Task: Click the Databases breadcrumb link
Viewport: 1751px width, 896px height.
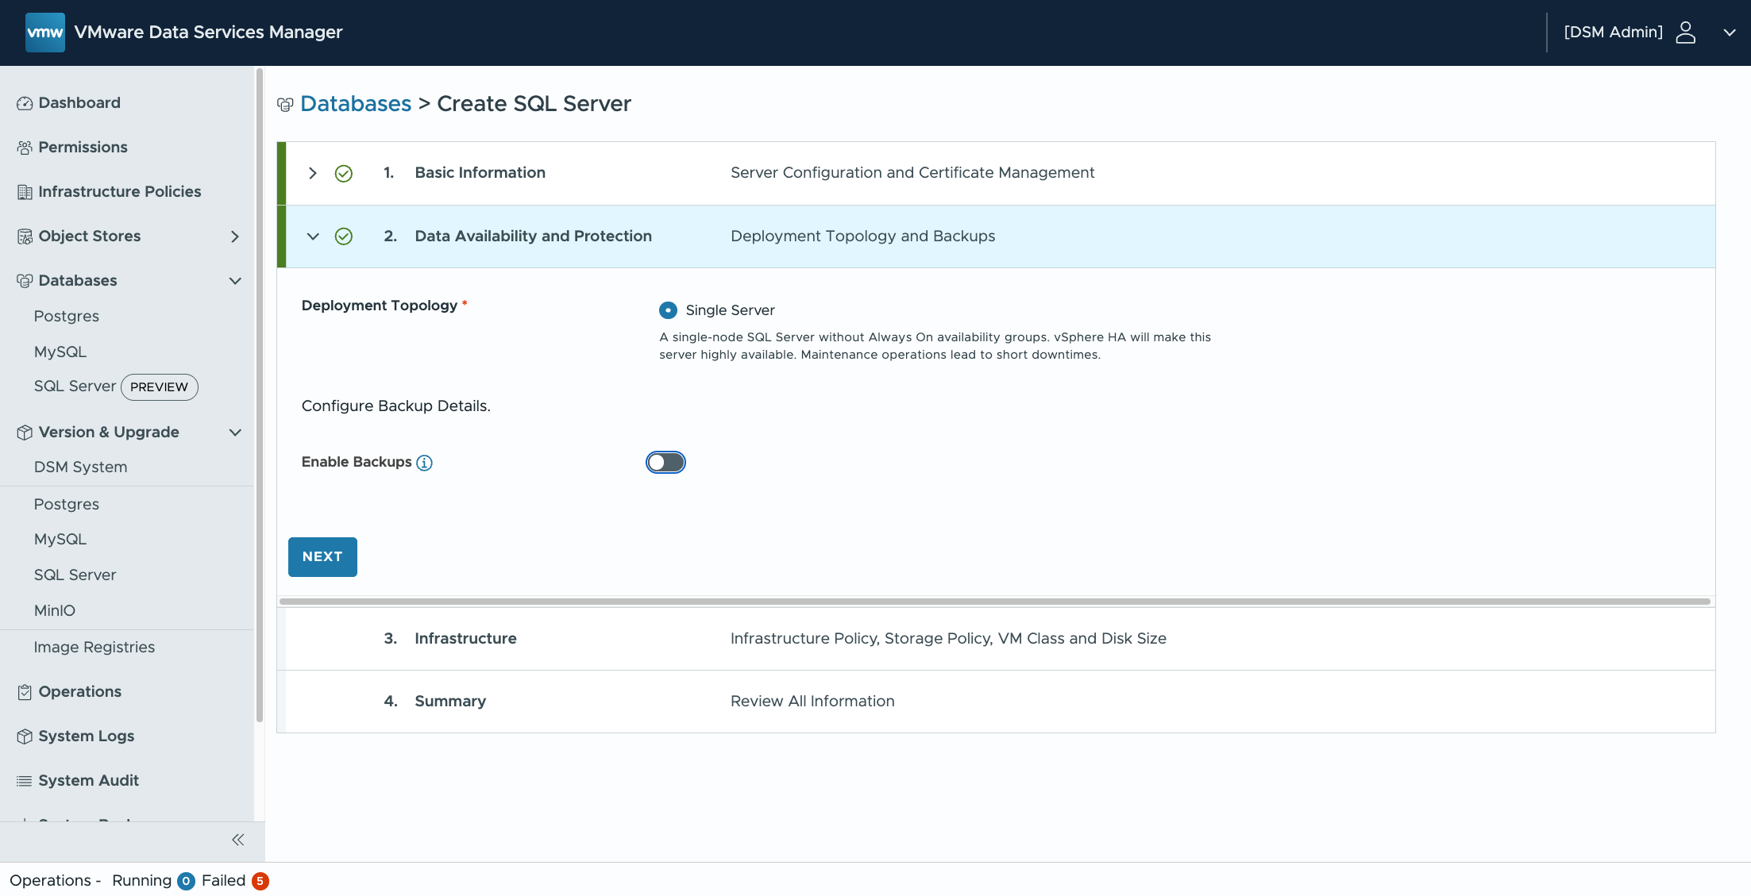Action: [x=356, y=104]
